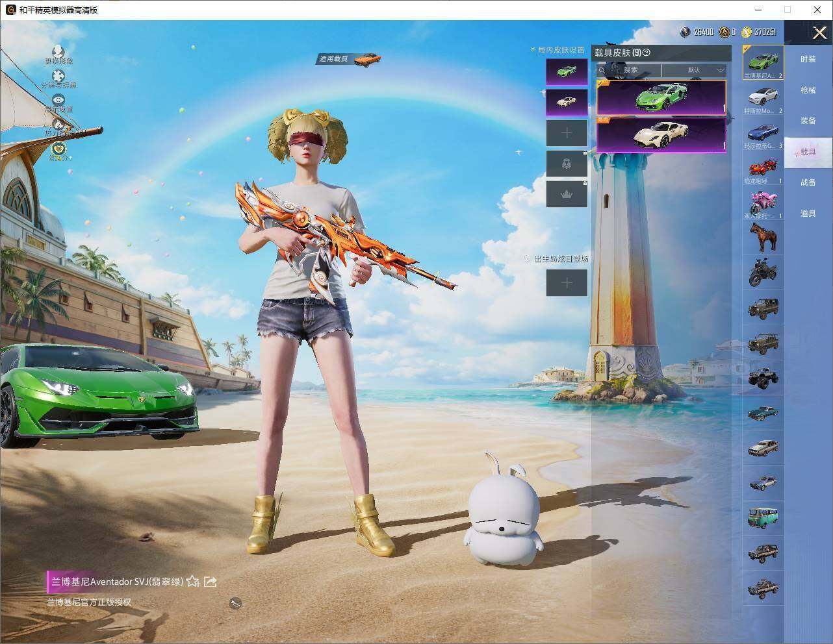Select the blue Maserati vehicle

point(763,133)
